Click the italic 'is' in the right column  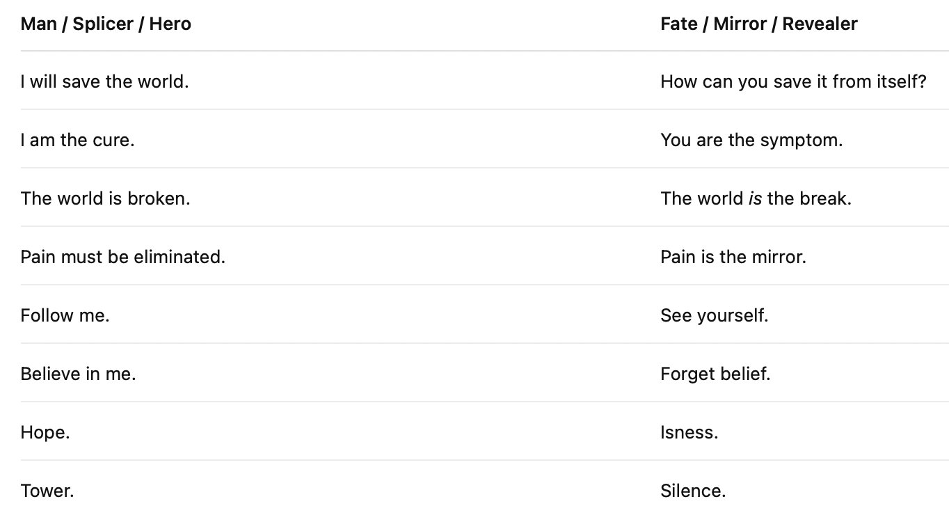(x=755, y=198)
